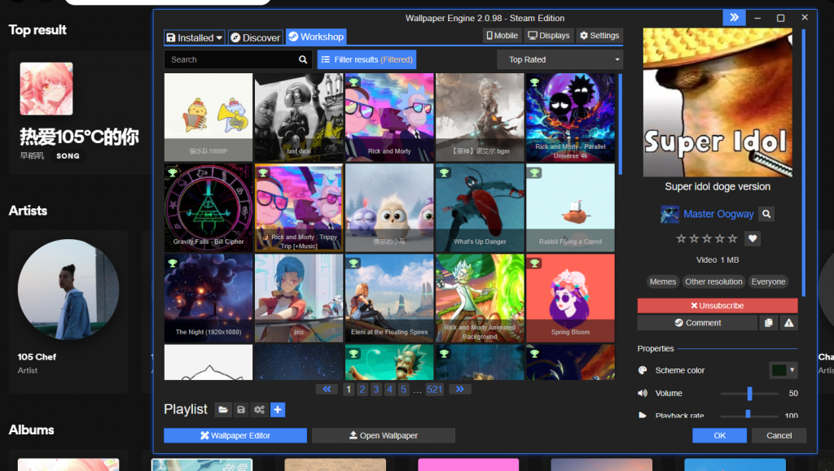Open the Mobile menu
Viewport: 834px width, 471px height.
pyautogui.click(x=502, y=36)
